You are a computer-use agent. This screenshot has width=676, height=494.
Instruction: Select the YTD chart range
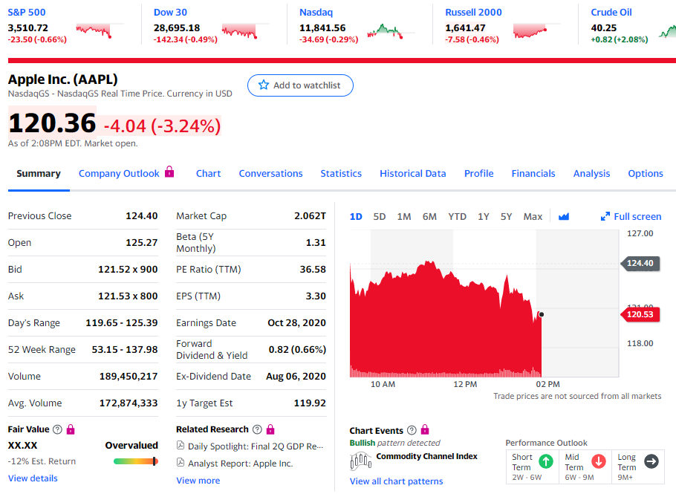point(457,216)
